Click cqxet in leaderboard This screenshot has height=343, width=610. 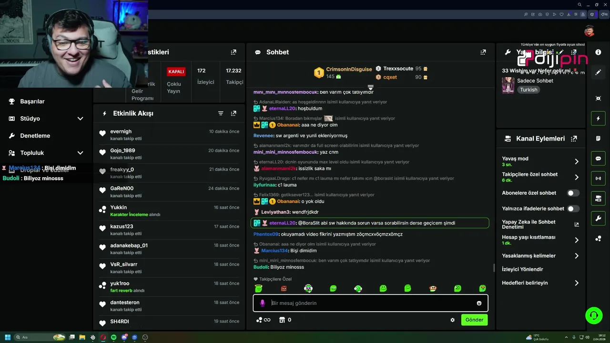click(x=390, y=77)
